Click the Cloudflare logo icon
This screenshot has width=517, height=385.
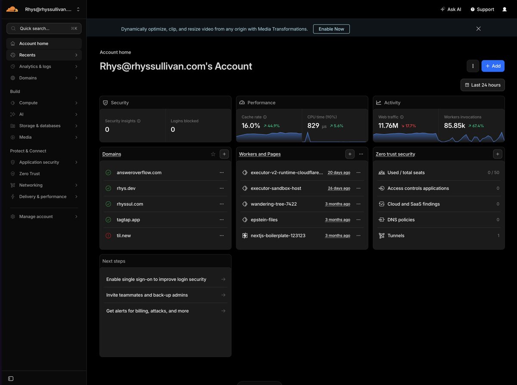click(12, 9)
